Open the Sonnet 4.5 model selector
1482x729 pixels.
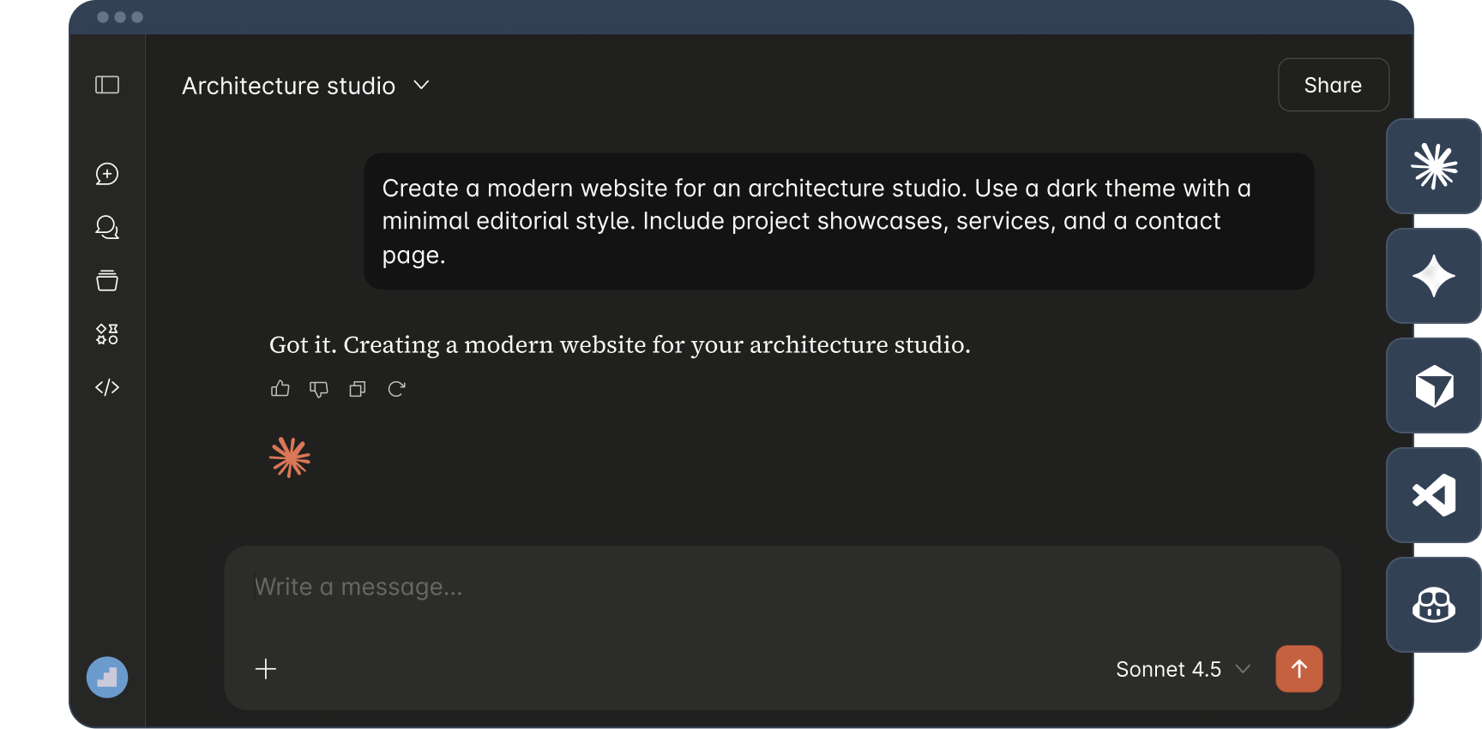click(x=1183, y=669)
